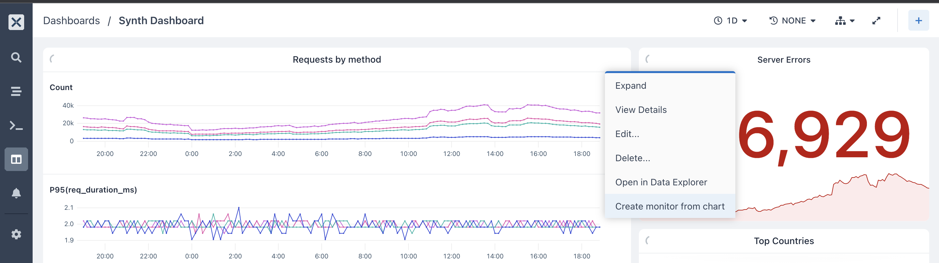Screen dimensions: 939x263
Task: Open the settings gear icon
Action: (16, 234)
